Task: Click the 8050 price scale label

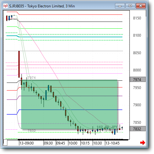Action: tap(137, 53)
